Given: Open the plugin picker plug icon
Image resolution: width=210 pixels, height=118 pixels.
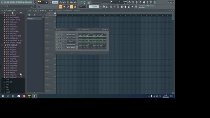Looking at the screenshot, I should (125, 7).
